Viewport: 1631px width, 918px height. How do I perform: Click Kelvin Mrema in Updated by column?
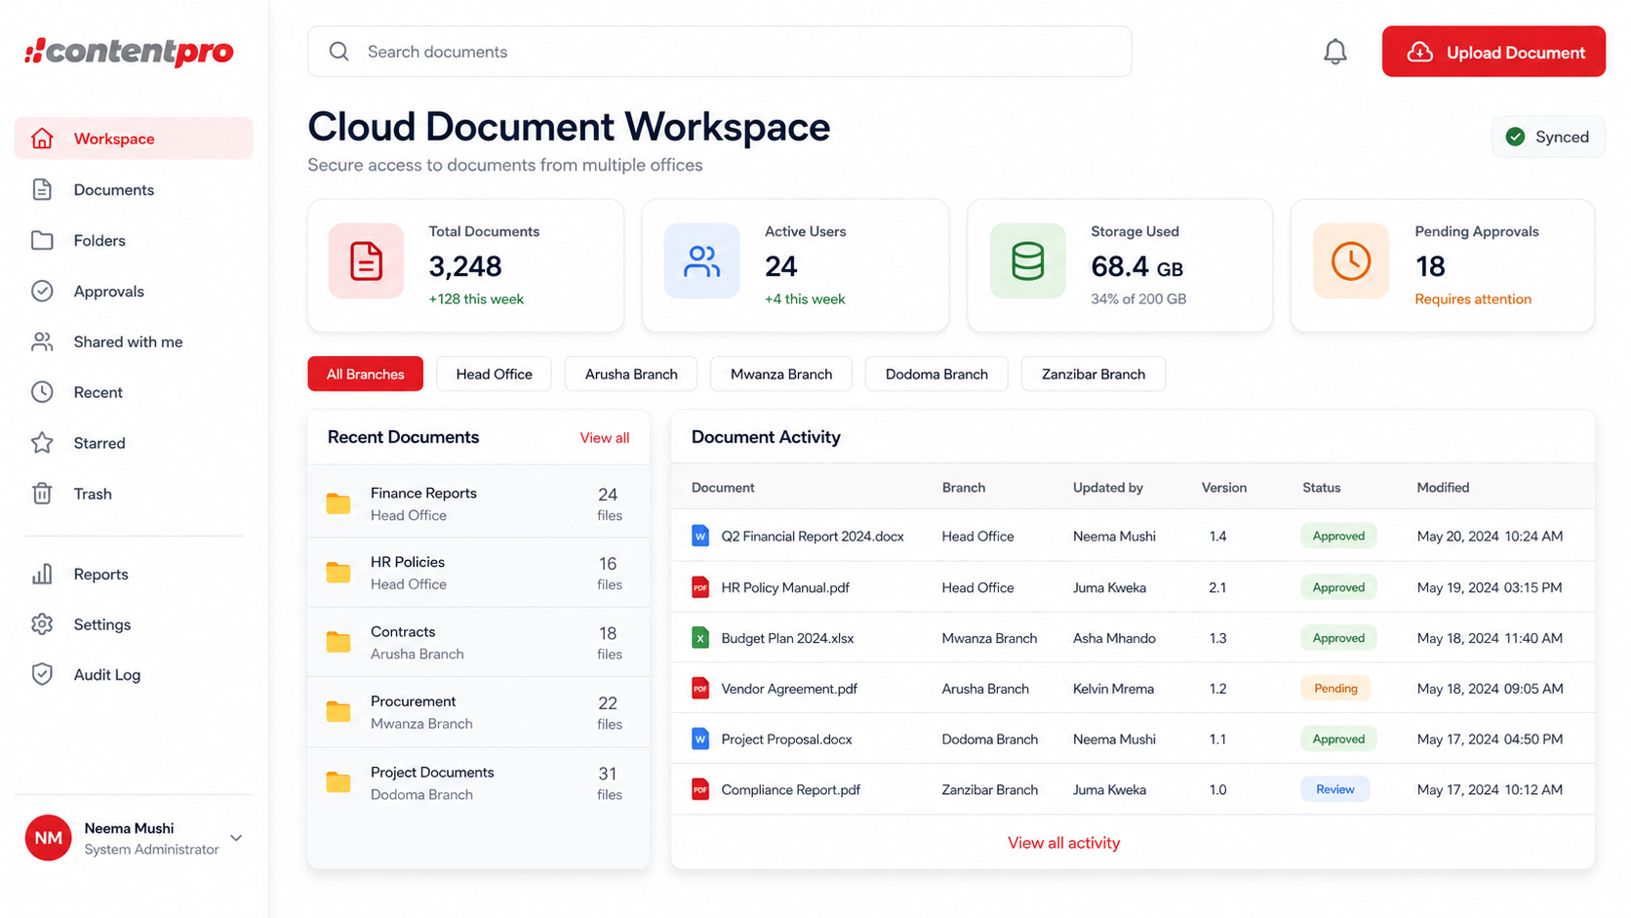click(x=1113, y=689)
